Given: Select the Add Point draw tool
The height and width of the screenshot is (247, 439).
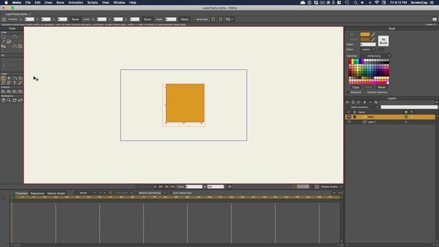Looking at the screenshot, I should [15, 36].
